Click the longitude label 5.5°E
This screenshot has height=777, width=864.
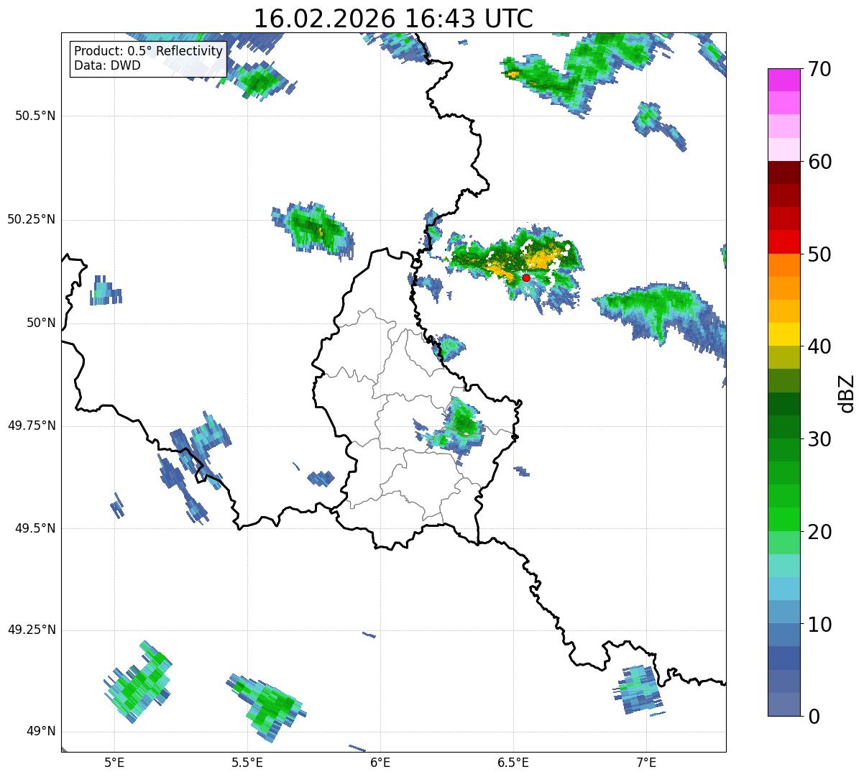coord(247,762)
